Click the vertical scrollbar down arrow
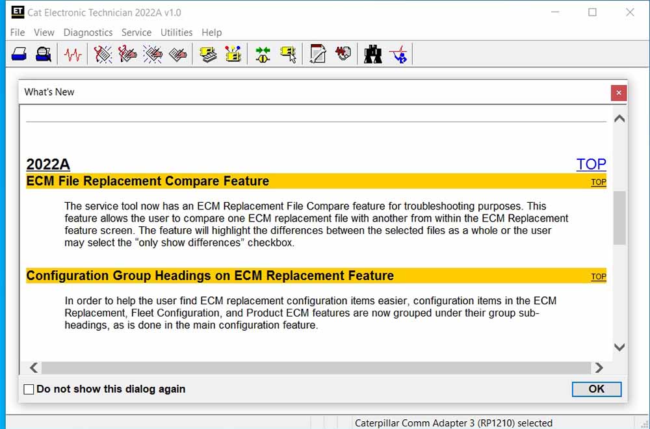The image size is (650, 429). (619, 347)
